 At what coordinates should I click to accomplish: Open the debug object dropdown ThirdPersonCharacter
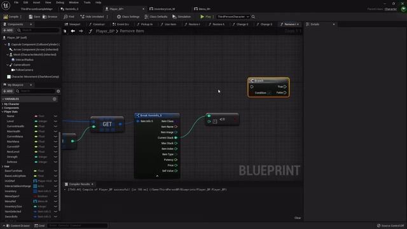point(233,17)
